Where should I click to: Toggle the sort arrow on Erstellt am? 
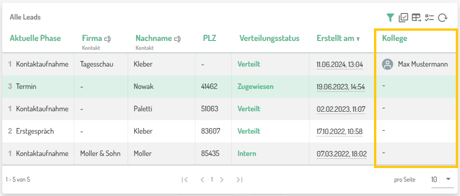click(x=358, y=39)
